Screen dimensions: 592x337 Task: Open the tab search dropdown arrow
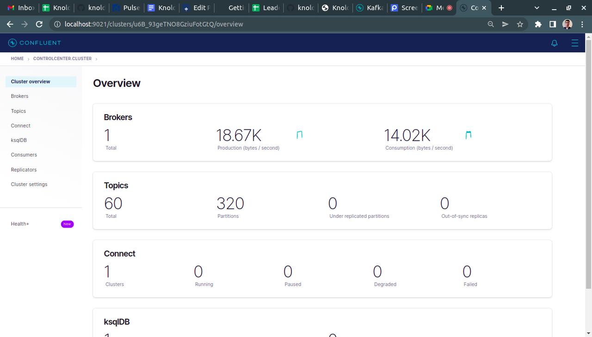point(537,8)
